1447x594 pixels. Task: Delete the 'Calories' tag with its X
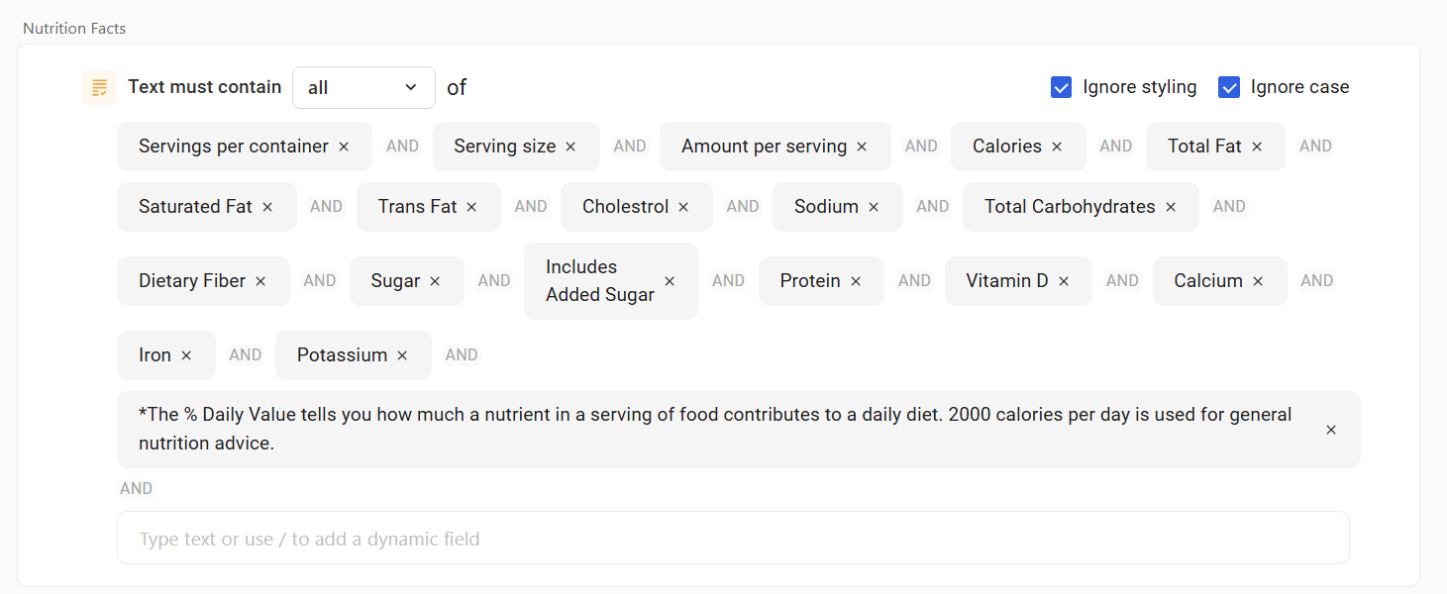point(1057,147)
